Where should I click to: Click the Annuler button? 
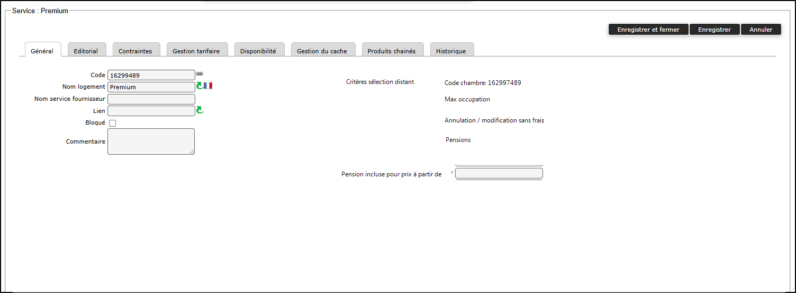(x=761, y=30)
